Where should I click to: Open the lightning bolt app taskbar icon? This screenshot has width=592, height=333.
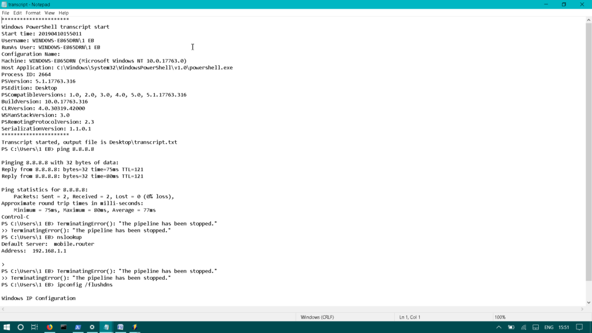134,327
